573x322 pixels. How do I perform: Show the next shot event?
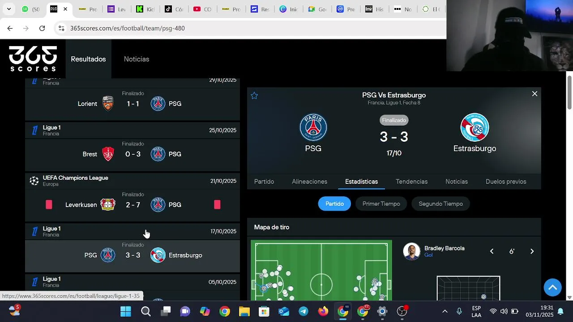532,251
